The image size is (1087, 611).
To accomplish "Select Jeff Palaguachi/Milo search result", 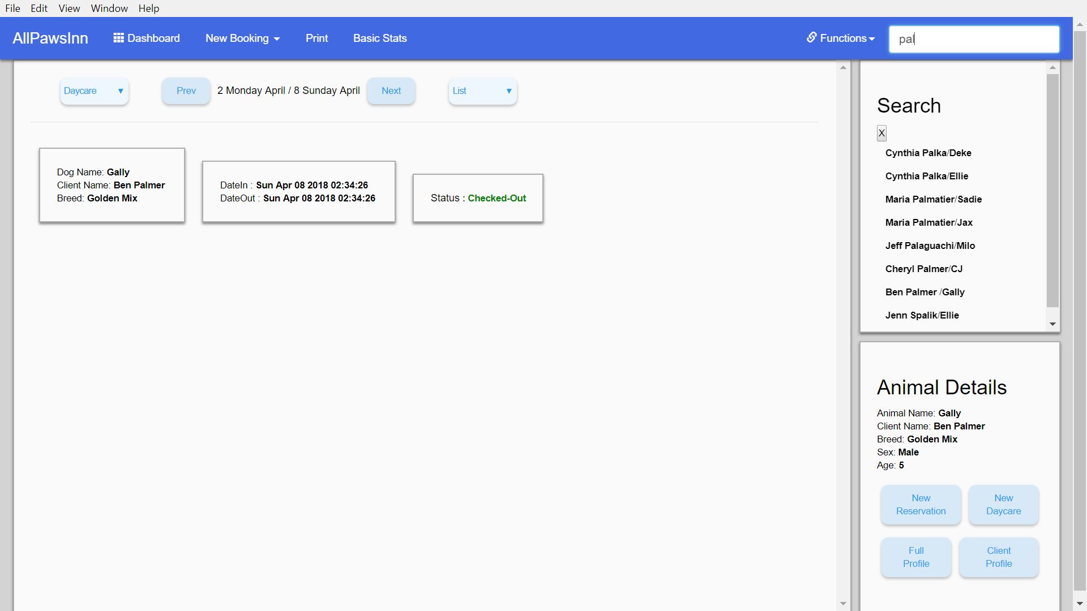I will coord(930,246).
